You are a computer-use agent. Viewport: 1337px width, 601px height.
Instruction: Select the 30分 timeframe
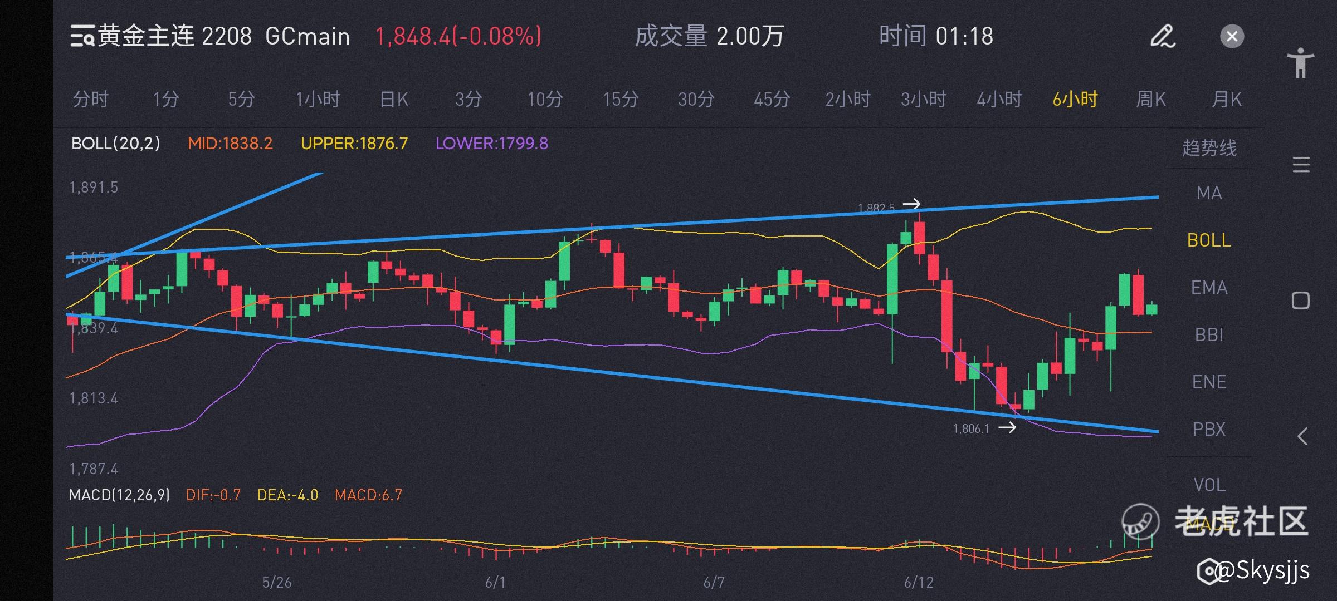696,100
